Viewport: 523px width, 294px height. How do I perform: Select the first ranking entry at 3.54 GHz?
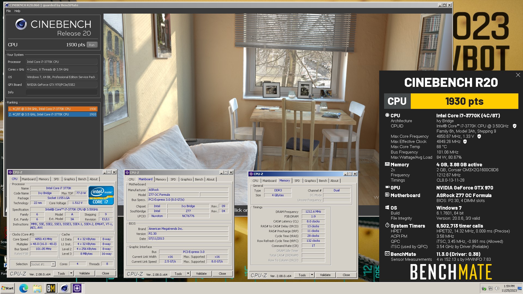(53, 109)
